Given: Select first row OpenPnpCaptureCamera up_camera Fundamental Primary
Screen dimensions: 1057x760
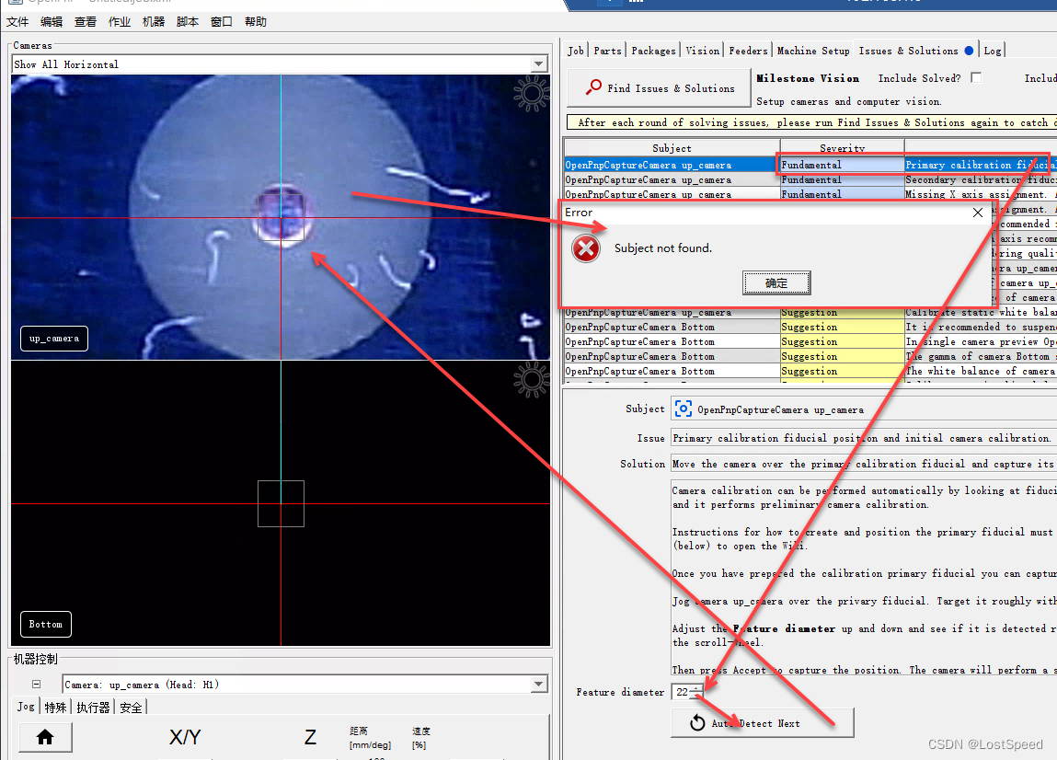Looking at the screenshot, I should pos(810,165).
